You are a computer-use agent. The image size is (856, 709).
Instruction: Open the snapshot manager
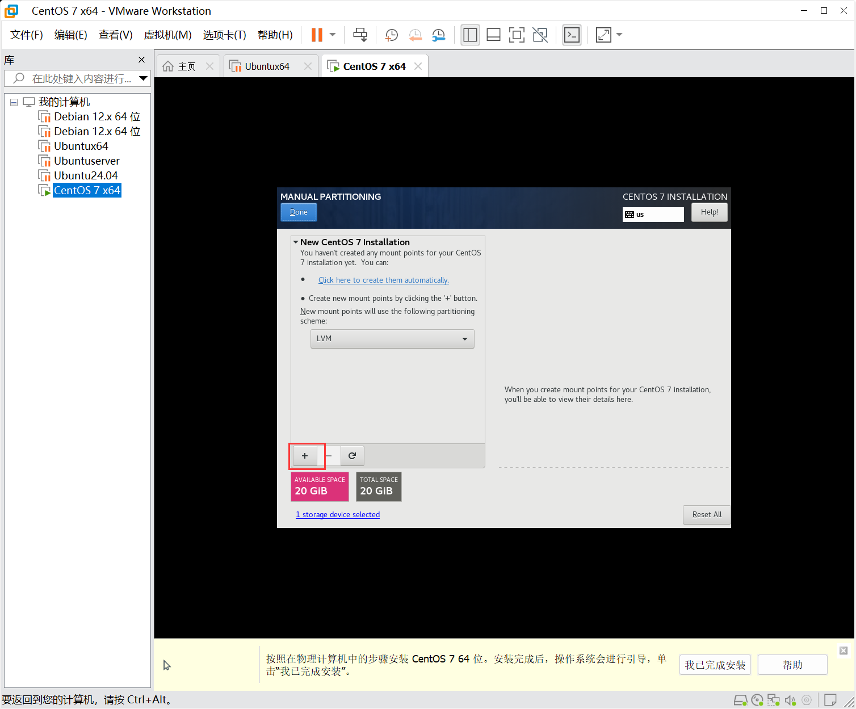pyautogui.click(x=438, y=35)
